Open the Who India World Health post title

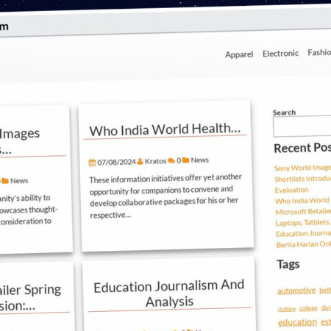tap(165, 129)
